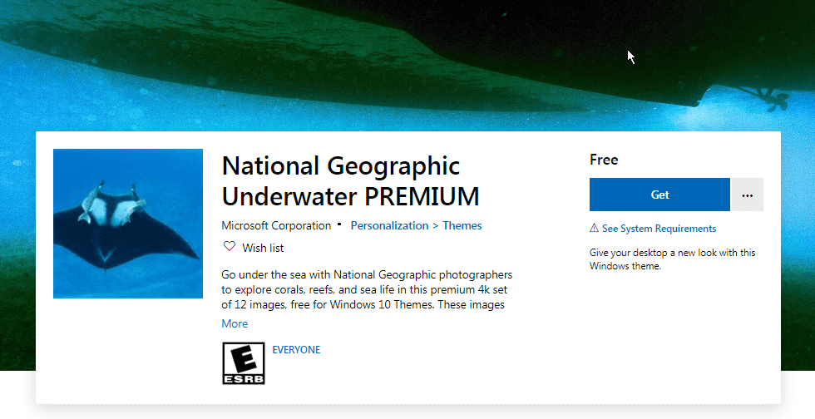Click the Free price label
Screen dimensions: 815x419
tap(604, 160)
